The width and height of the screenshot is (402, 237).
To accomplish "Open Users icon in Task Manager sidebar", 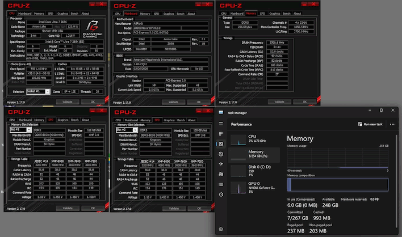I will [x=221, y=174].
